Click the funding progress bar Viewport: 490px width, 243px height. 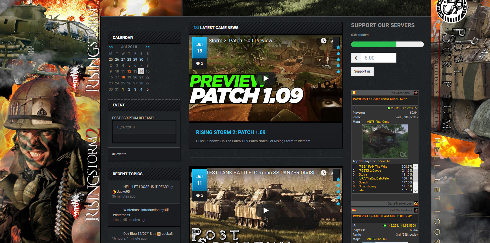[387, 44]
